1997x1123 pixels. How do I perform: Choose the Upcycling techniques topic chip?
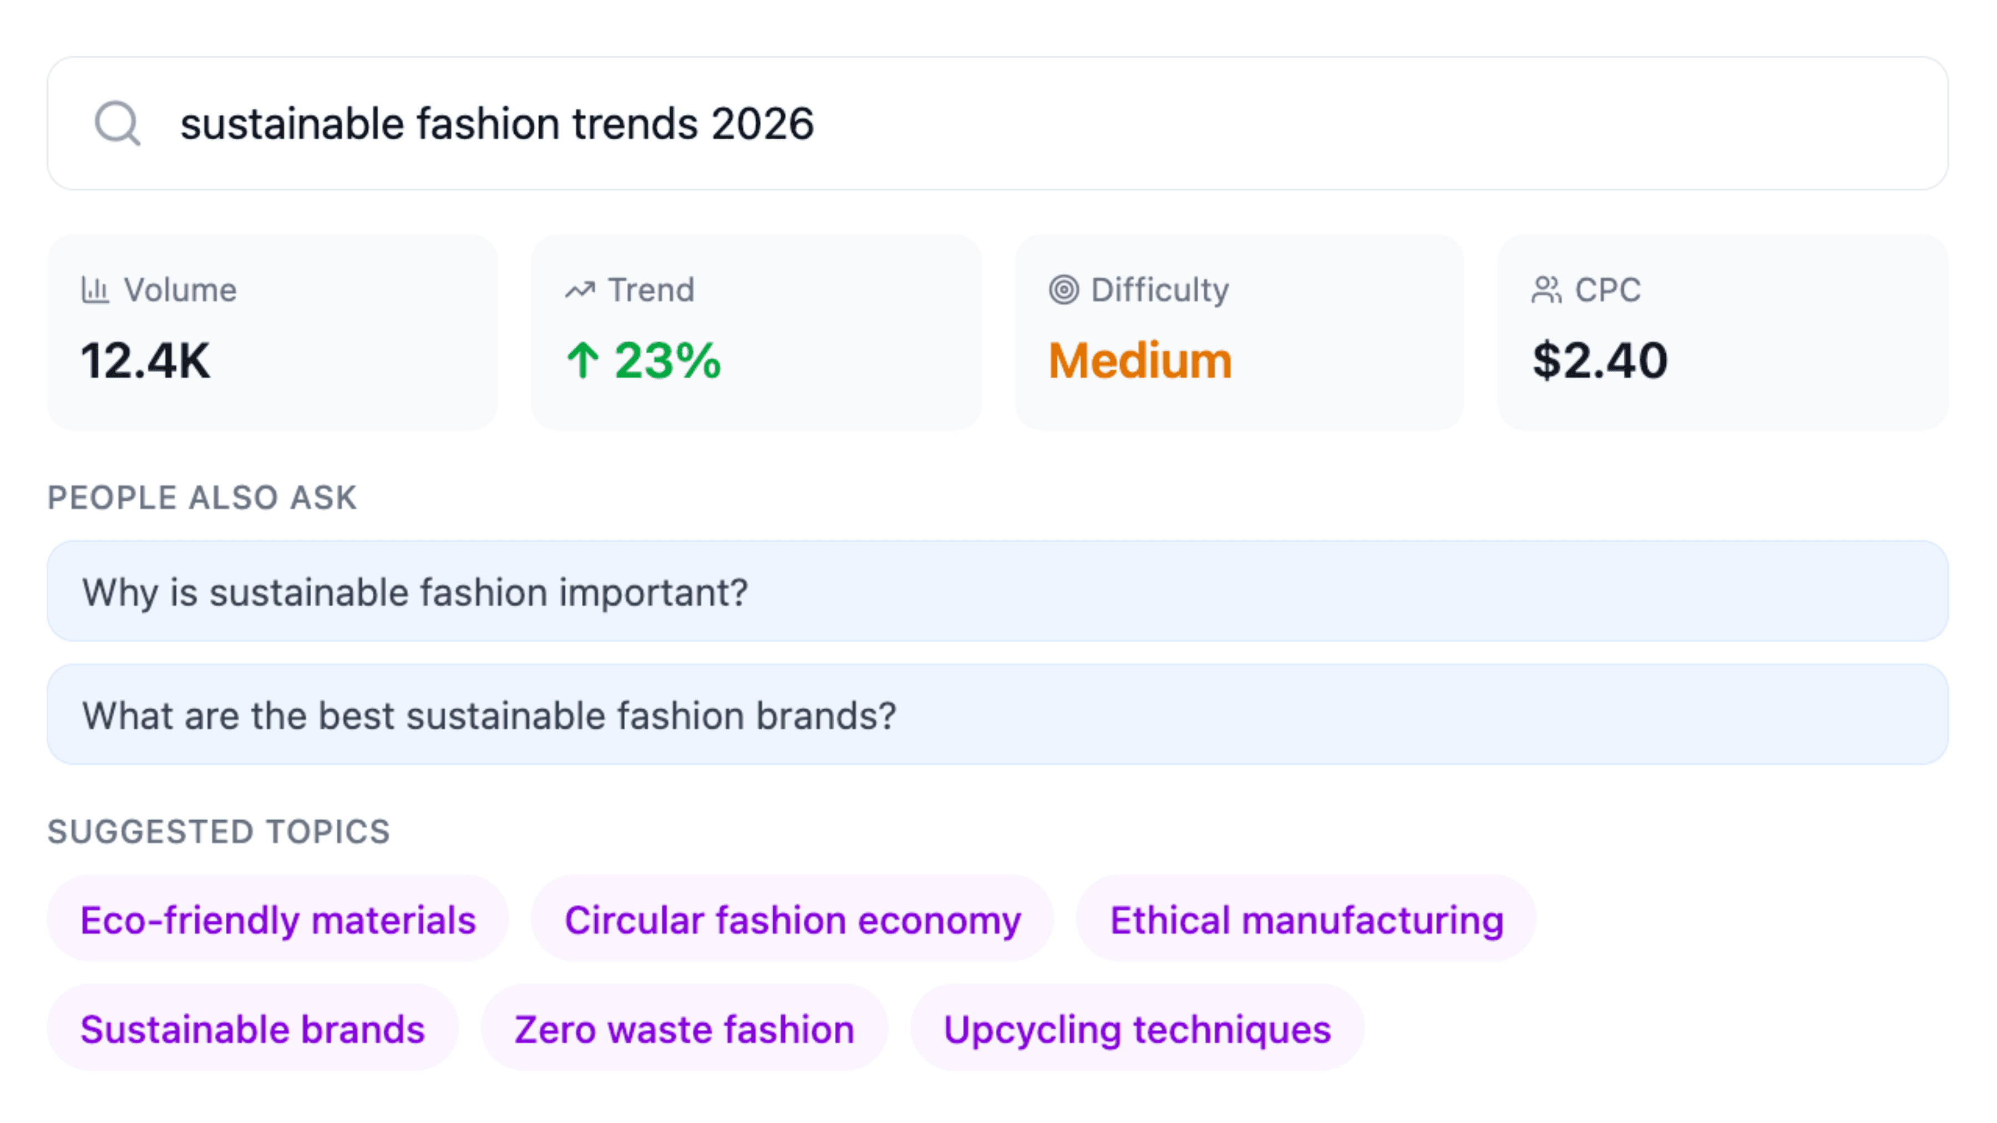pyautogui.click(x=1137, y=1029)
